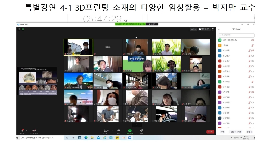Open the reactions (반응) icon
The width and height of the screenshot is (272, 152).
141,131
